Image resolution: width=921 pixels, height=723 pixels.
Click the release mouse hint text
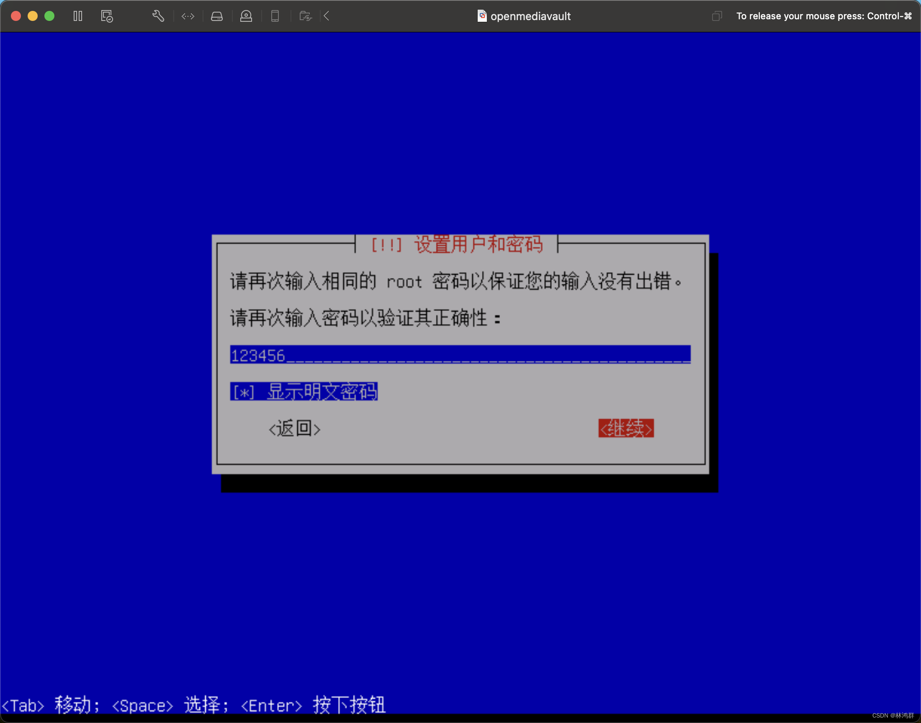(x=823, y=16)
